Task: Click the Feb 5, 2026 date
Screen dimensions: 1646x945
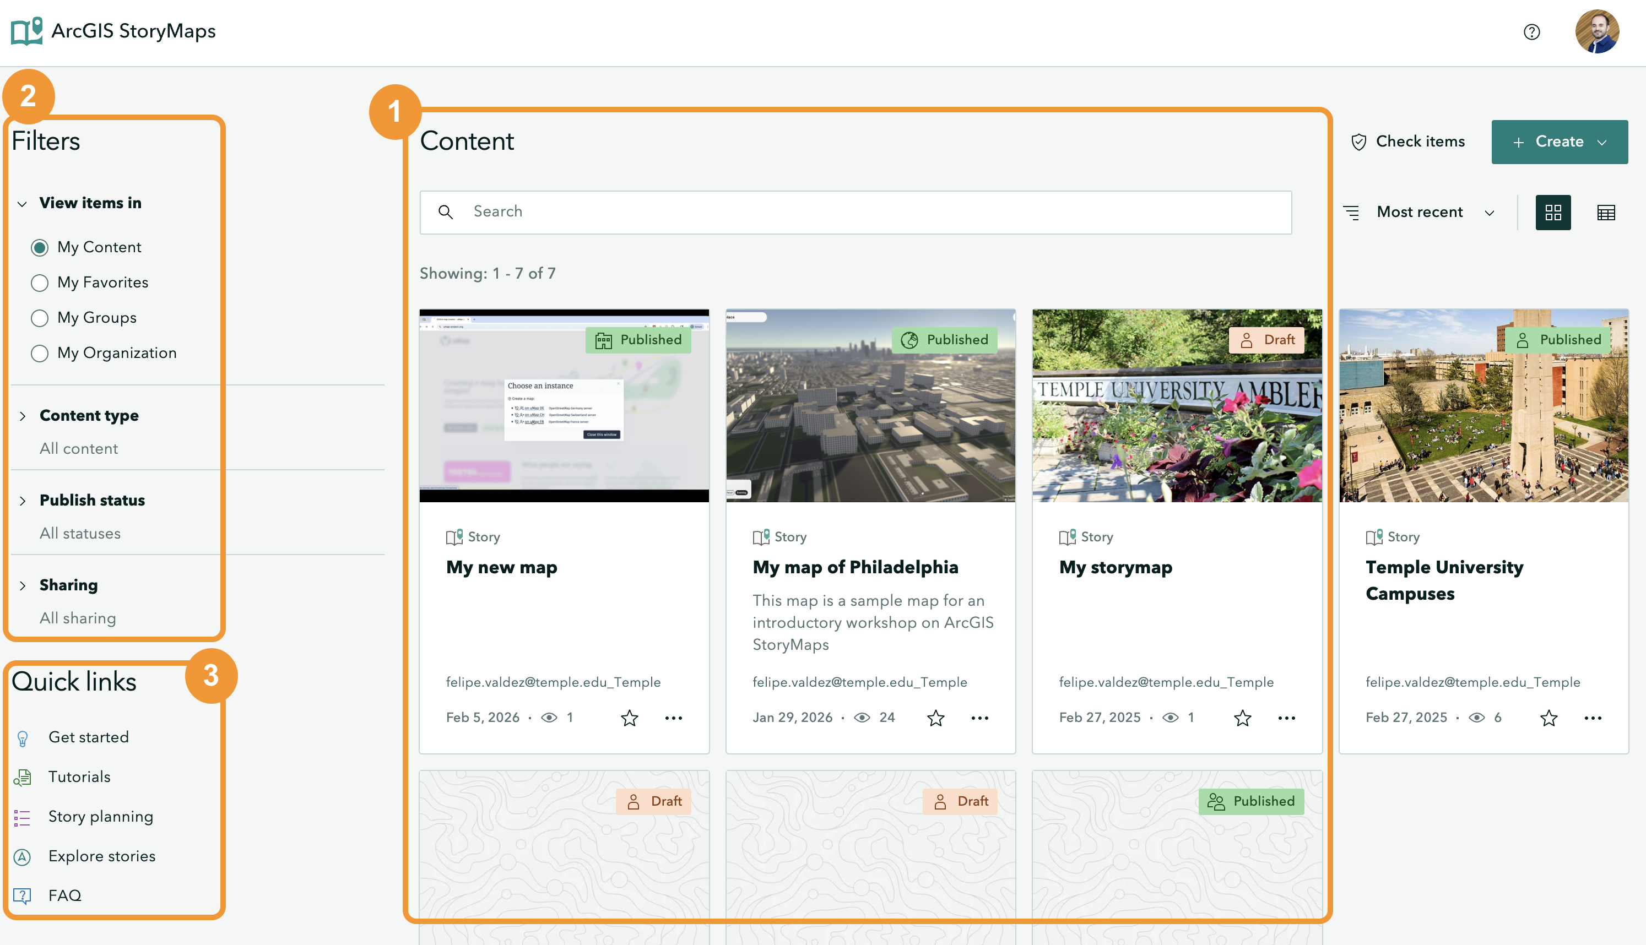Action: coord(482,718)
